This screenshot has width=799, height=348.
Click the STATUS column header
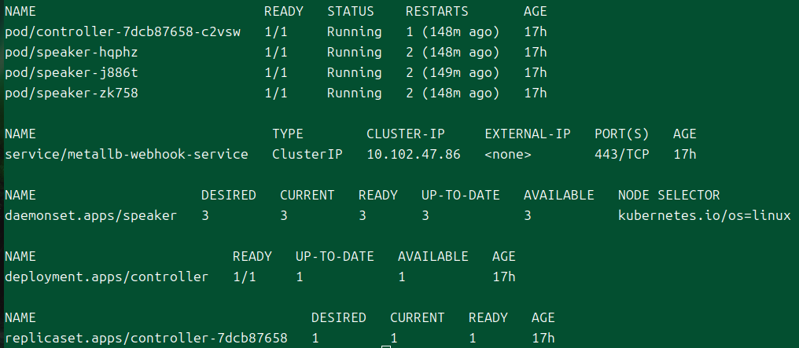tap(350, 12)
